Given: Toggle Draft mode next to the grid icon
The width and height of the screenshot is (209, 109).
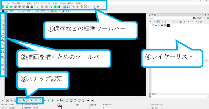Looking at the screenshot, I should tap(69, 7).
